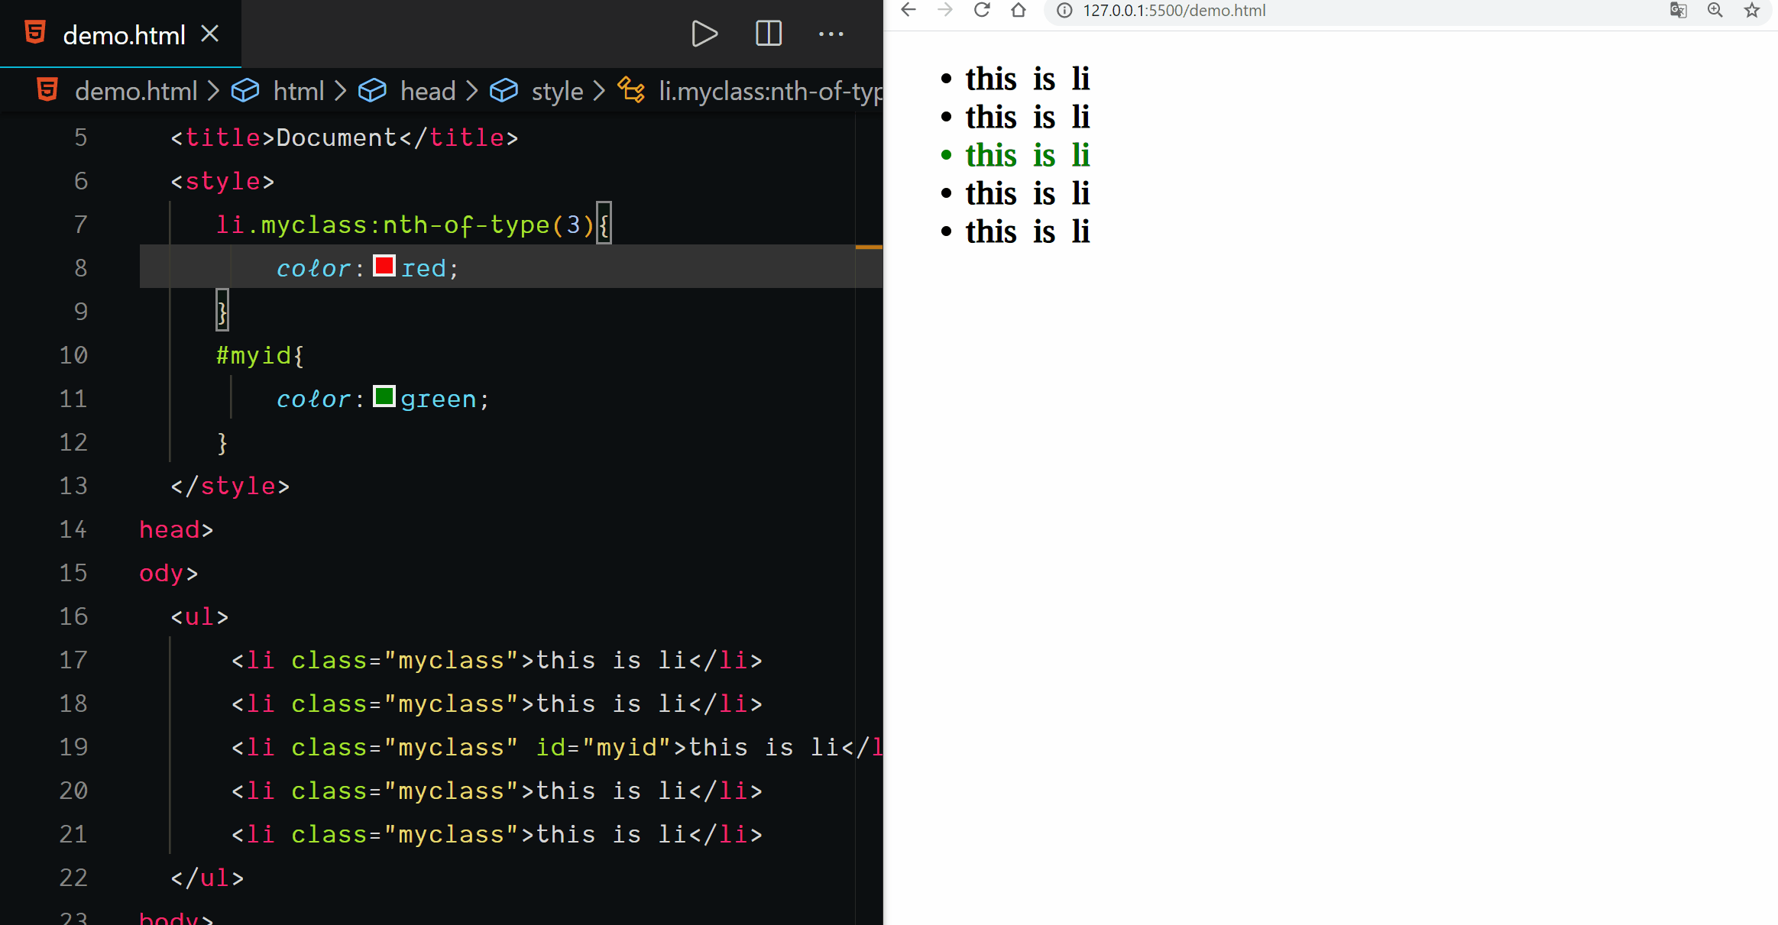The image size is (1778, 925).
Task: Click the red color swatch
Action: [384, 266]
